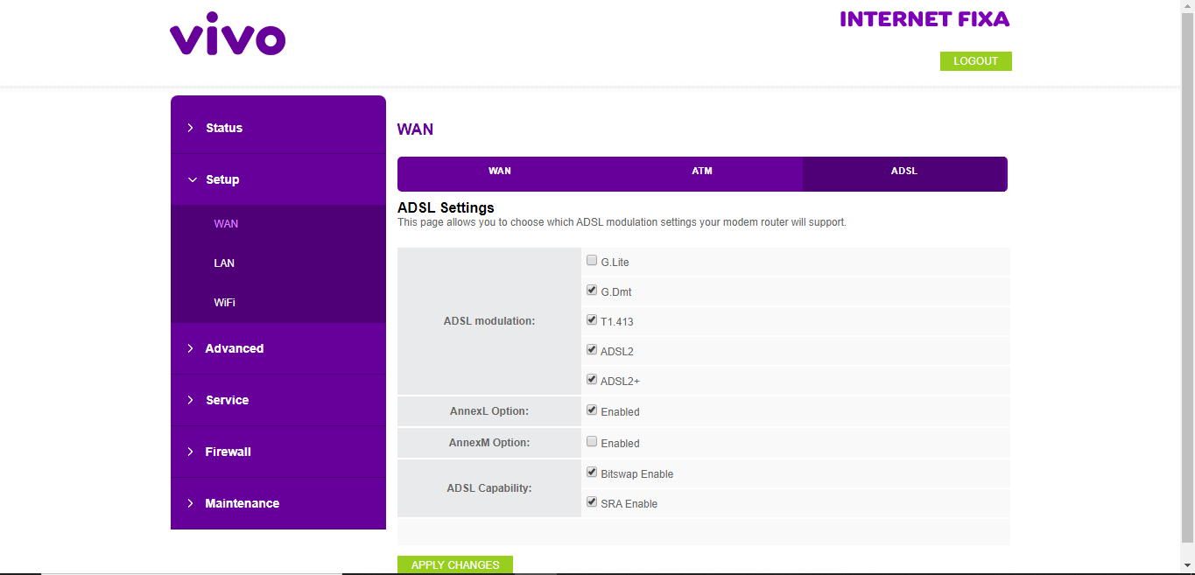Collapse the Setup menu chevron

click(x=192, y=179)
